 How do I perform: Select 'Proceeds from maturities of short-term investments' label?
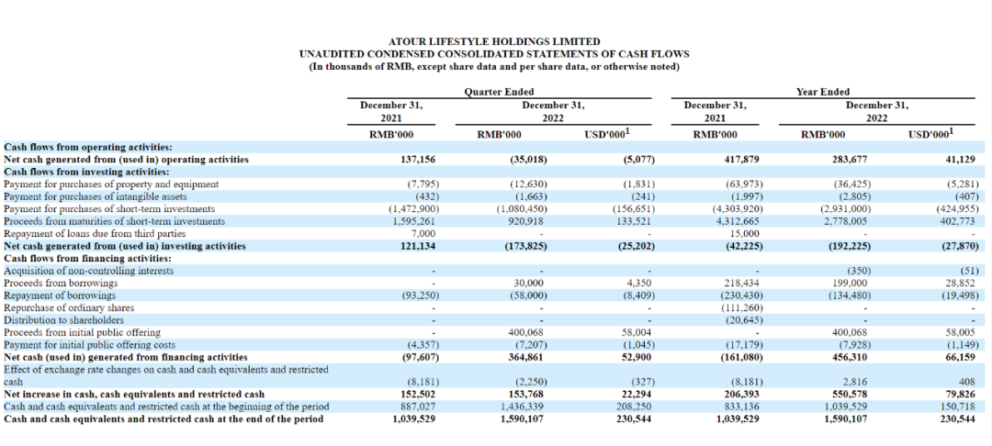coord(115,221)
